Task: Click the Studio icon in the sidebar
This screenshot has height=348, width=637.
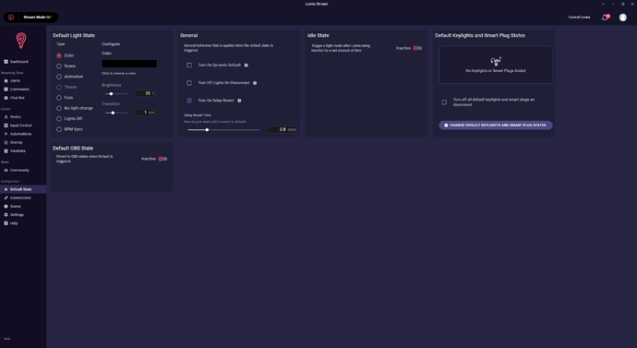Action: [6, 117]
